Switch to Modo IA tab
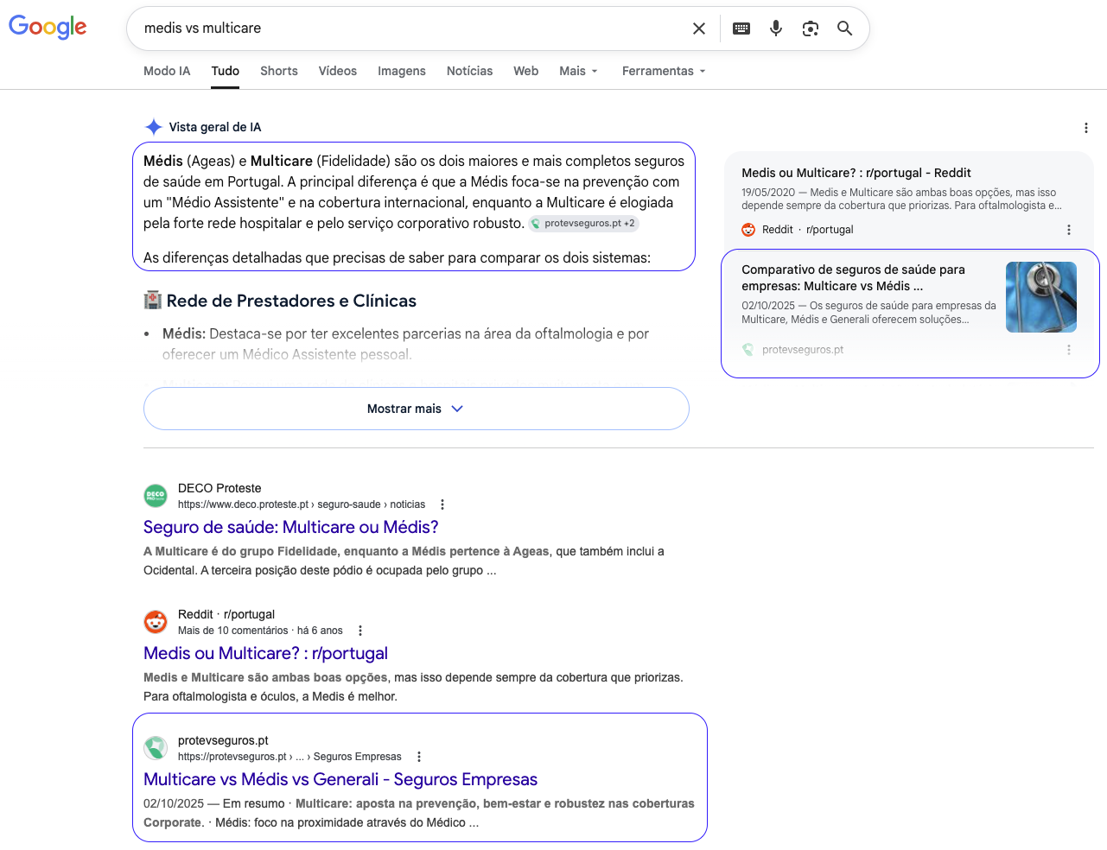1107x850 pixels. tap(167, 71)
